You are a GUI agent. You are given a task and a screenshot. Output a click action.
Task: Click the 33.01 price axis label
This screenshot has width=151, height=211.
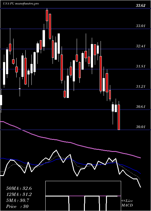140,26
